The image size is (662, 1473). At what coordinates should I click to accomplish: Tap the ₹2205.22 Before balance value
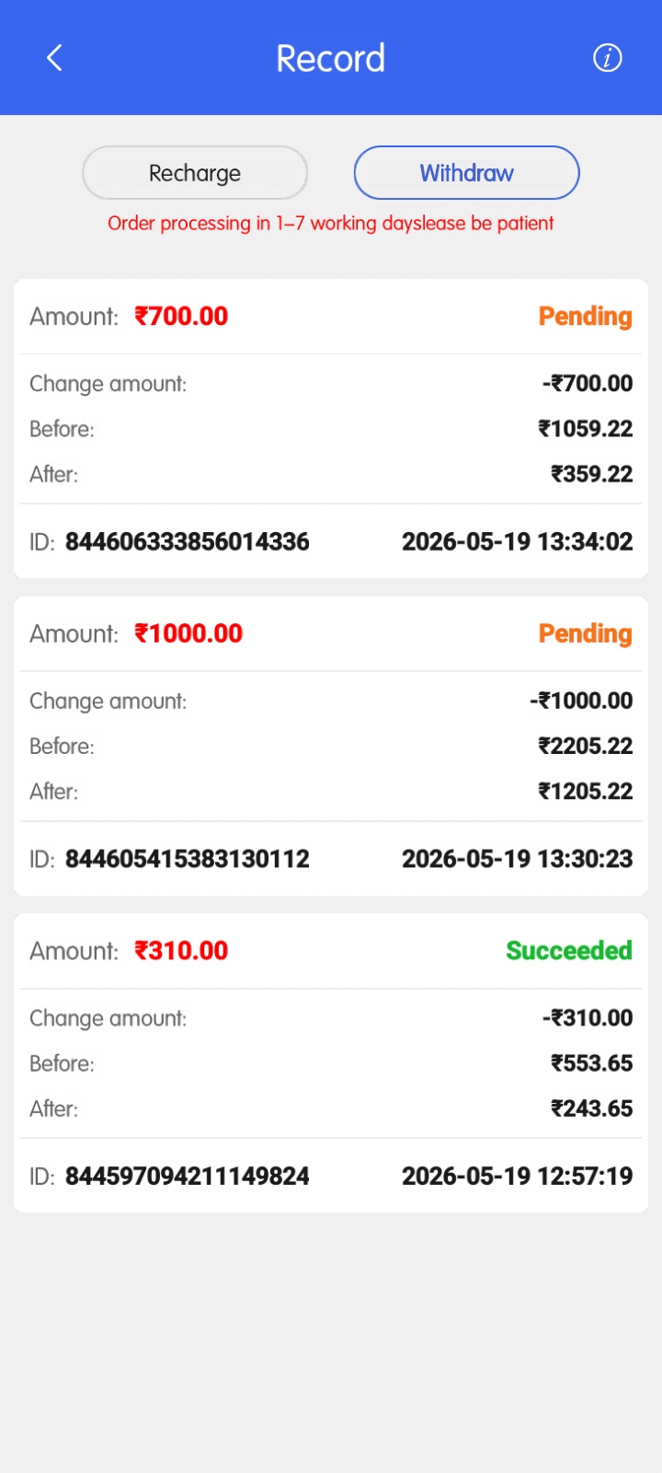point(586,746)
